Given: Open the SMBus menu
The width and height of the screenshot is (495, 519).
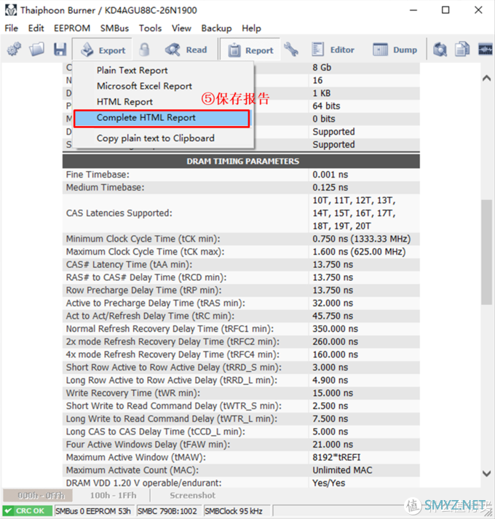Looking at the screenshot, I should (114, 28).
